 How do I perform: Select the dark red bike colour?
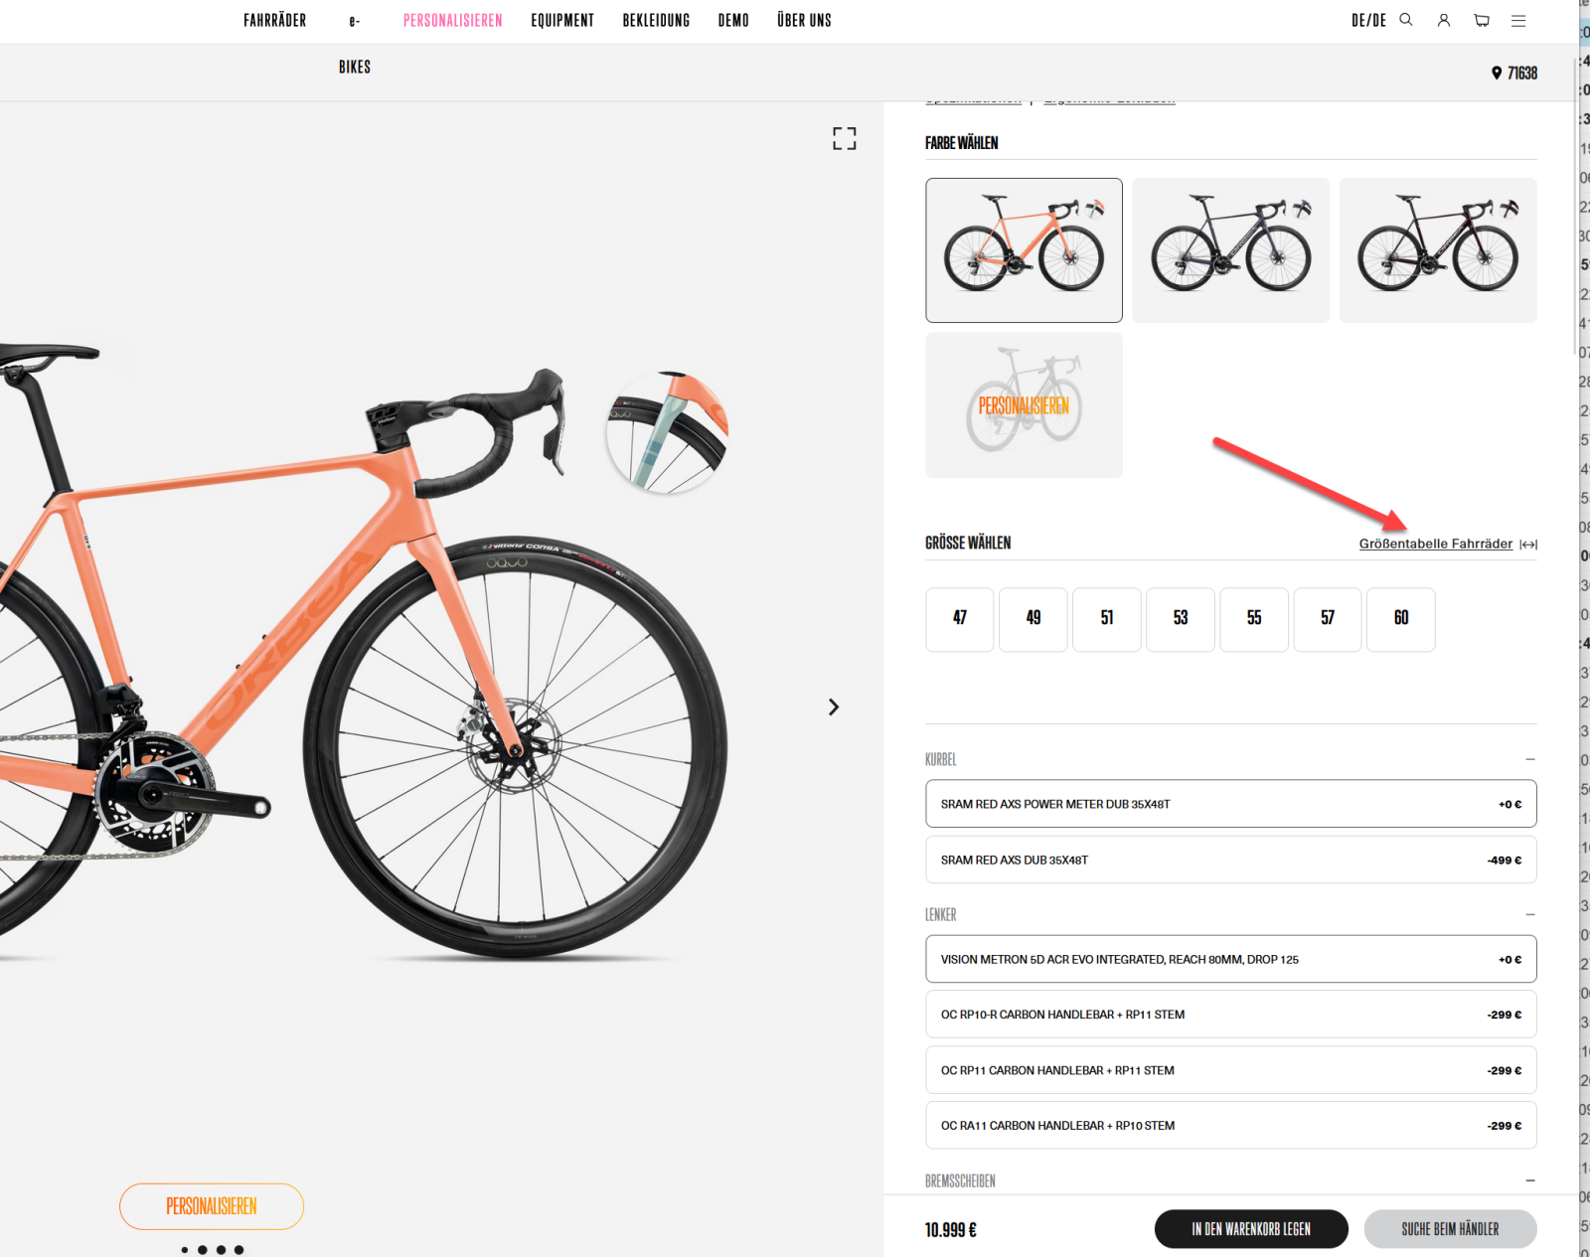pos(1438,250)
